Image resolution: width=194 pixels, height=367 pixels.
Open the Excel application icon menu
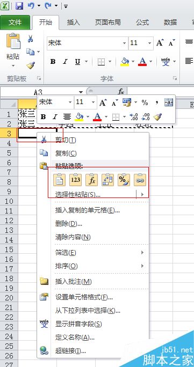click(5, 5)
